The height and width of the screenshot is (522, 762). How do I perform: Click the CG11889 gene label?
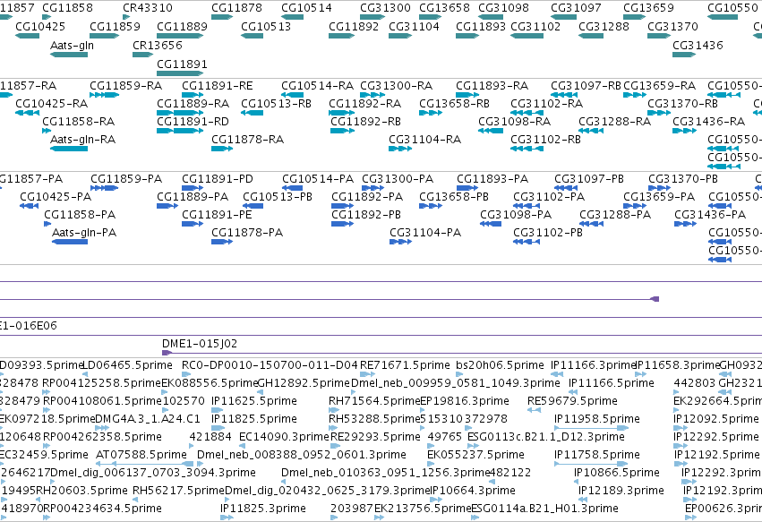183,26
